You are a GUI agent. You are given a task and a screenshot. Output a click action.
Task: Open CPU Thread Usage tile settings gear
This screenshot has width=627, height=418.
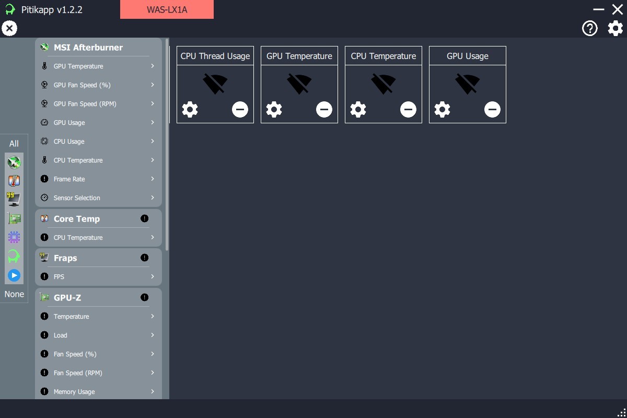pos(190,109)
